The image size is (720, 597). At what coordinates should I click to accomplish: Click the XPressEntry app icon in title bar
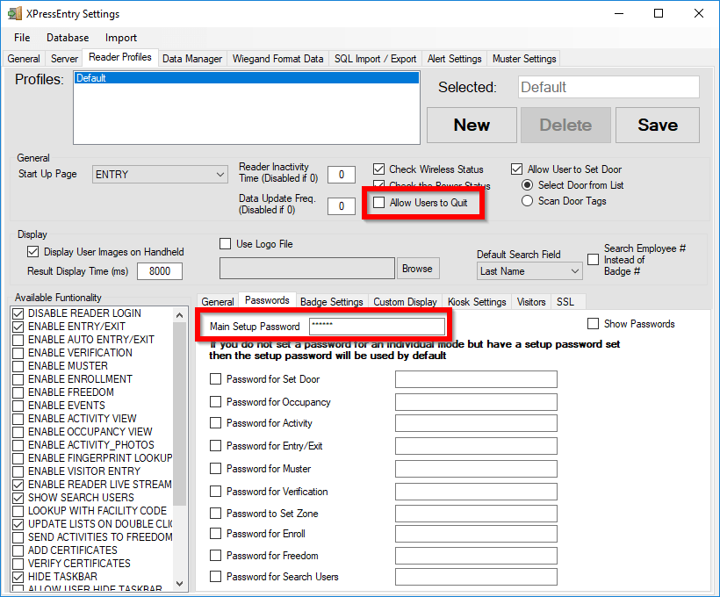click(x=15, y=14)
